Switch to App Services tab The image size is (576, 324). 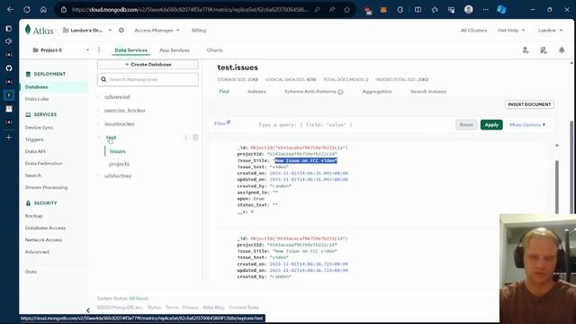click(x=175, y=50)
